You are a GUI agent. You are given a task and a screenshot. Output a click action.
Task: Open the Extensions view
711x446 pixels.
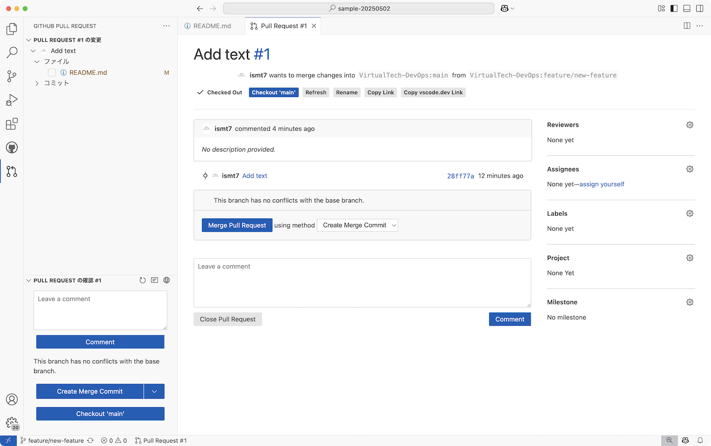[12, 124]
